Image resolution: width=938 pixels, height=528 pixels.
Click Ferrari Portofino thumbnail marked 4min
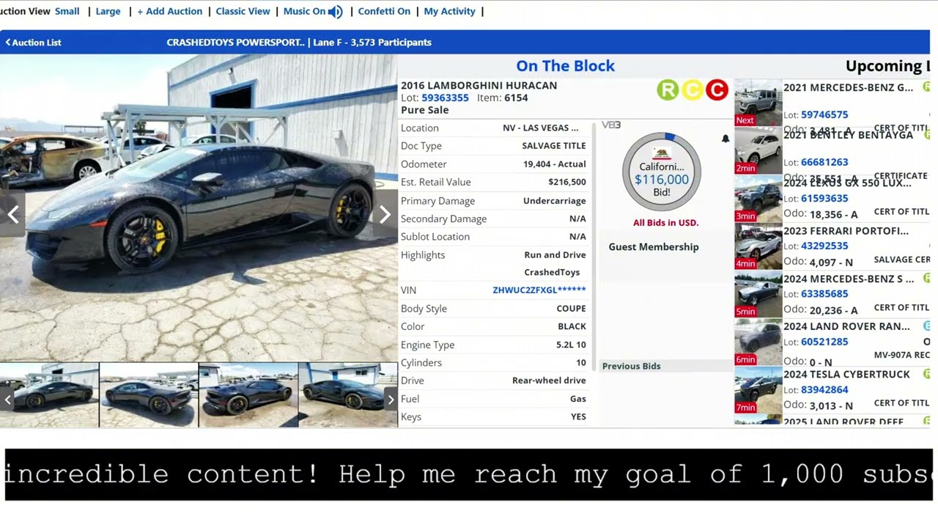(x=758, y=246)
